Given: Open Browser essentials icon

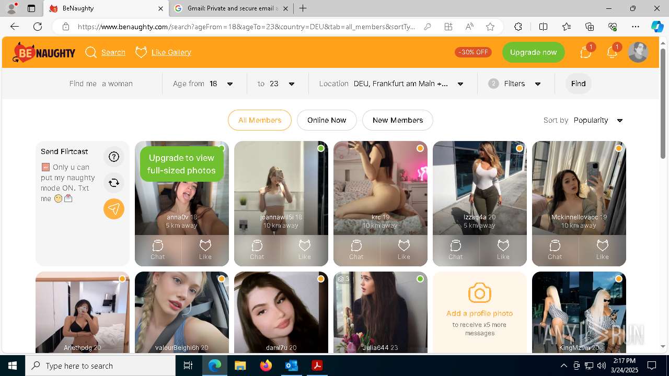Looking at the screenshot, I should (x=613, y=27).
